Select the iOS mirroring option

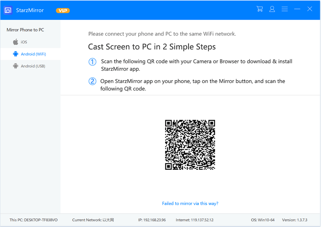tap(31, 42)
